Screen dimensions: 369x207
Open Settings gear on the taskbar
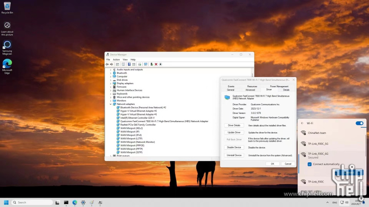tap(83, 202)
